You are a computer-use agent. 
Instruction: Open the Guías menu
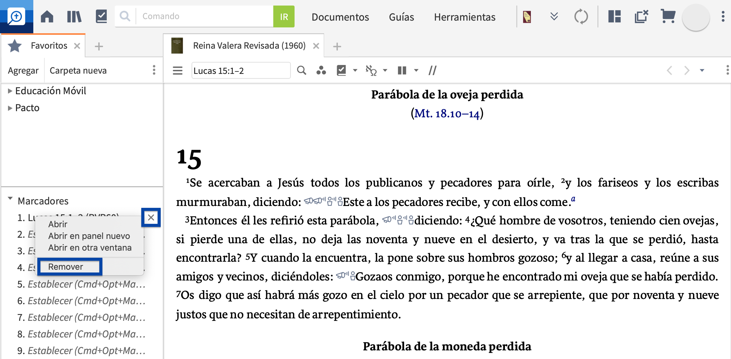(401, 17)
